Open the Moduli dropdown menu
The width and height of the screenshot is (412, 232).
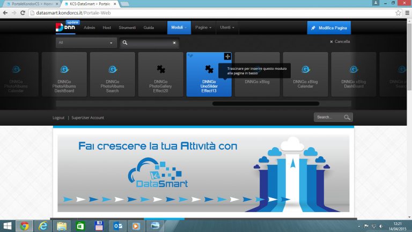coord(179,27)
